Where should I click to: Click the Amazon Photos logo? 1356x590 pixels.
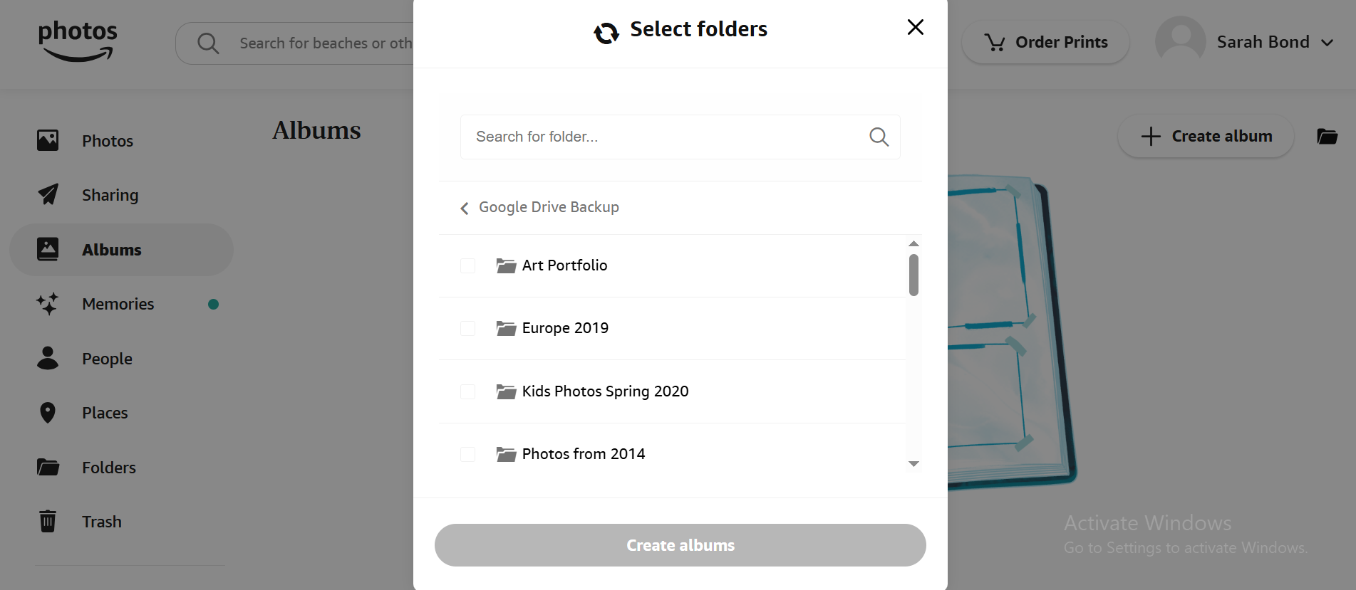(x=78, y=41)
